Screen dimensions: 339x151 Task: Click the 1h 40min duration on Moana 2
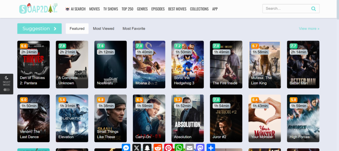pyautogui.click(x=144, y=52)
